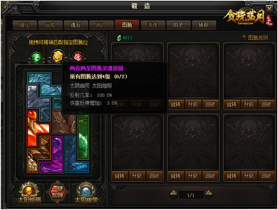
Task: Click 旋转 on top-middle totem slot
Action: tap(176, 104)
